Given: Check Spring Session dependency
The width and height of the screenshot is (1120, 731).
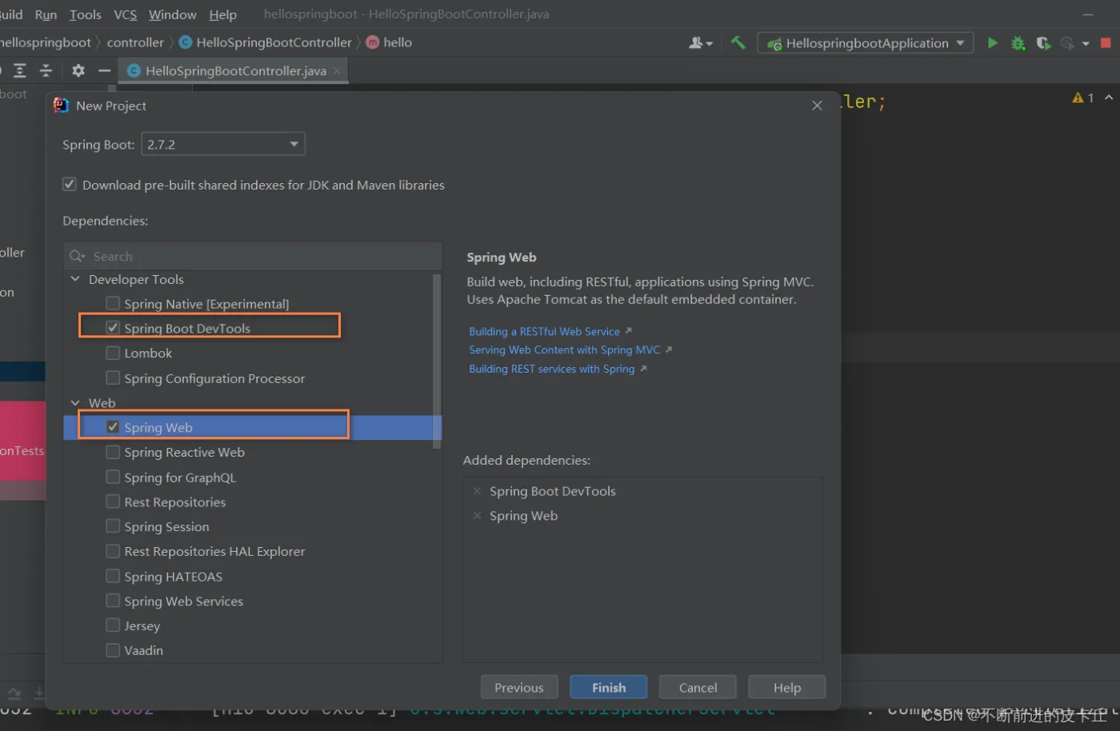Looking at the screenshot, I should click(x=113, y=526).
